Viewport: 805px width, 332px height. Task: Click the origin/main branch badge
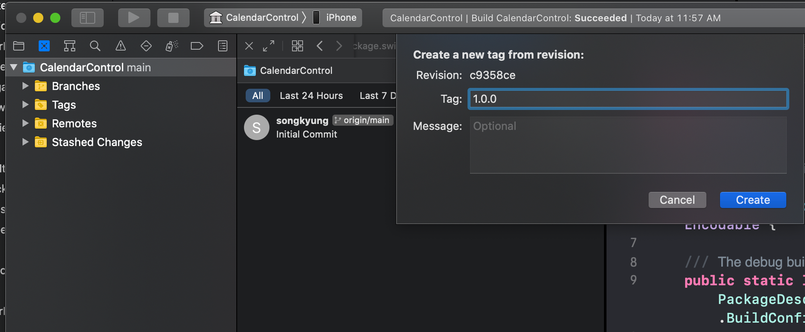tap(363, 120)
